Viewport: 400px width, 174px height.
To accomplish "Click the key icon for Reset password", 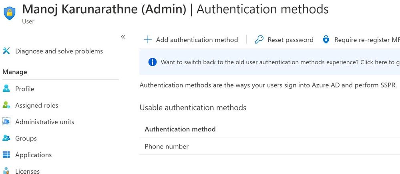I will [259, 40].
